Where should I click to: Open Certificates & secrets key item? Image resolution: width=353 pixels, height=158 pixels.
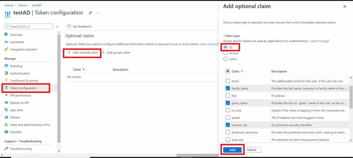tap(21, 80)
